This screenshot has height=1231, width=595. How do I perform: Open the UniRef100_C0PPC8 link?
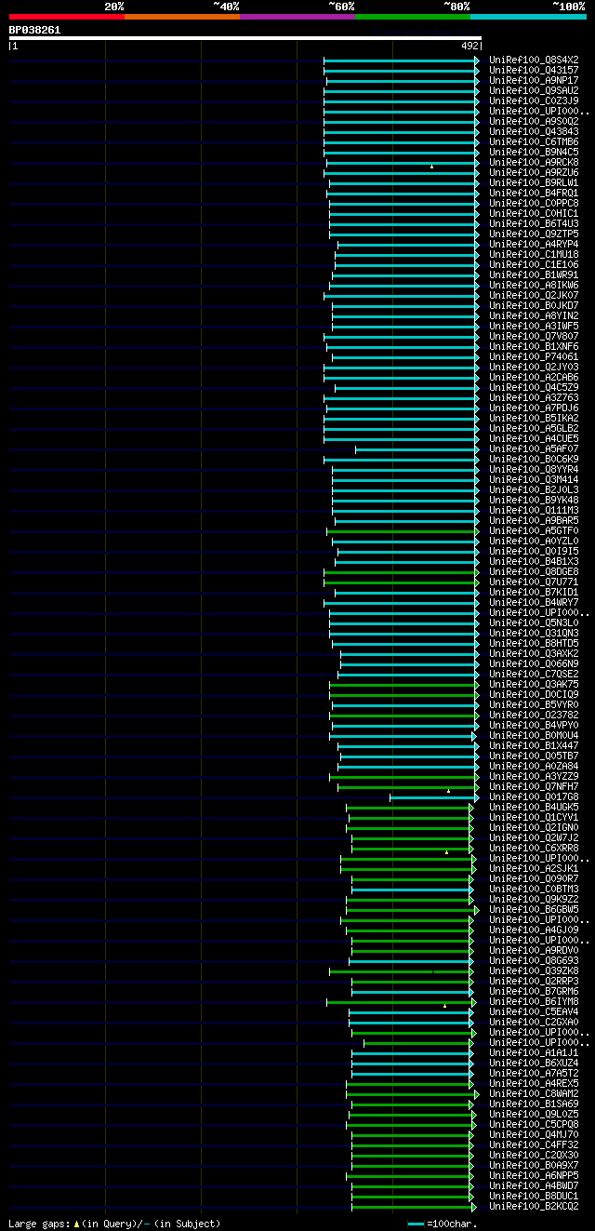tap(534, 203)
